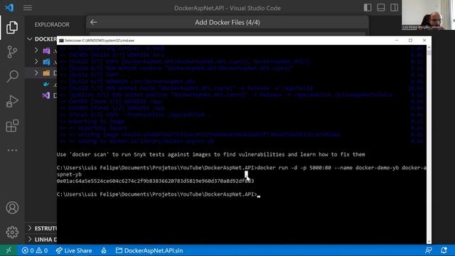Screen dimensions: 455x256
Task: Click the VS Code logo icon
Action: [x=9, y=7]
